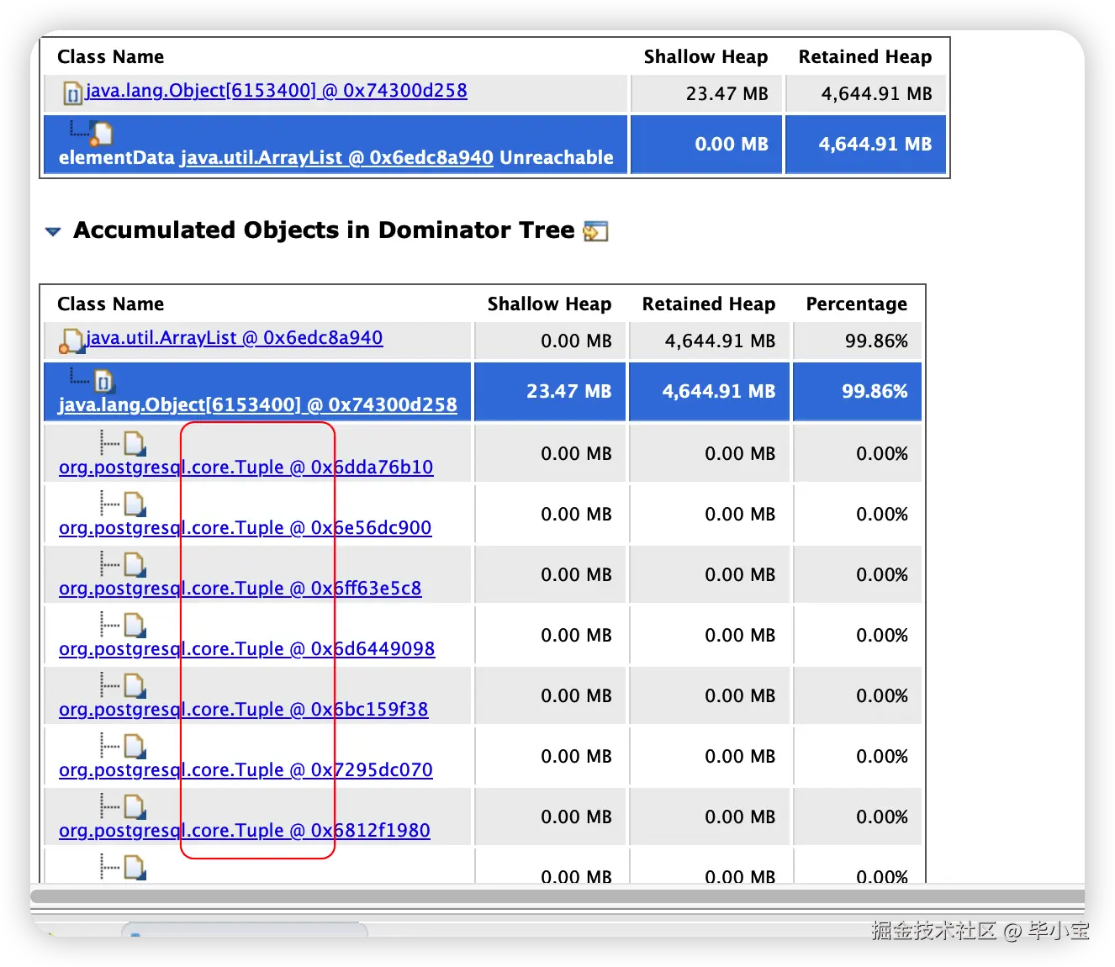The width and height of the screenshot is (1115, 967).
Task: Open Tuple @ 0x6dda76b10 link
Action: point(246,468)
